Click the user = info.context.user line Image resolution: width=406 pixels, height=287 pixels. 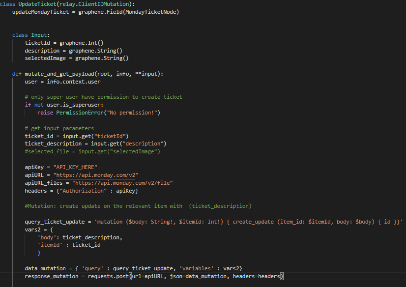point(62,82)
